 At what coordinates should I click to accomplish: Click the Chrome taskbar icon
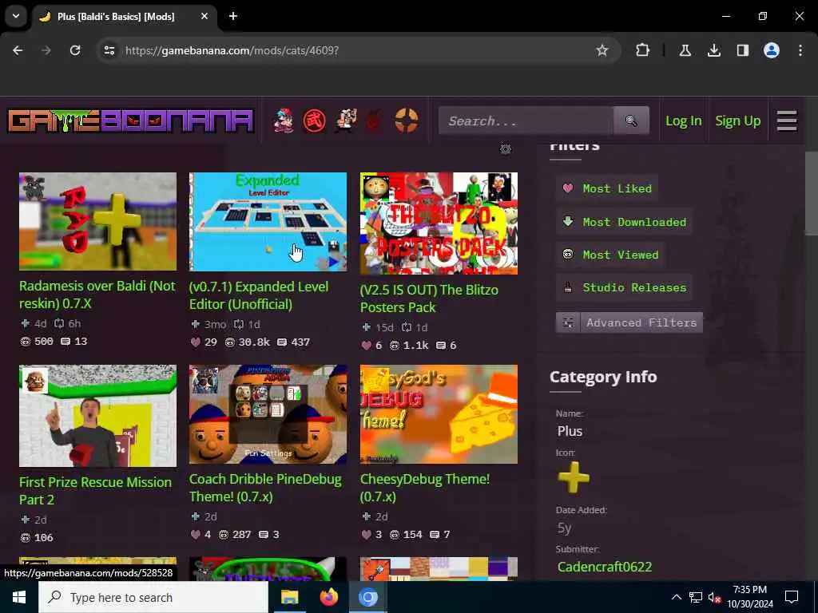[x=367, y=597]
